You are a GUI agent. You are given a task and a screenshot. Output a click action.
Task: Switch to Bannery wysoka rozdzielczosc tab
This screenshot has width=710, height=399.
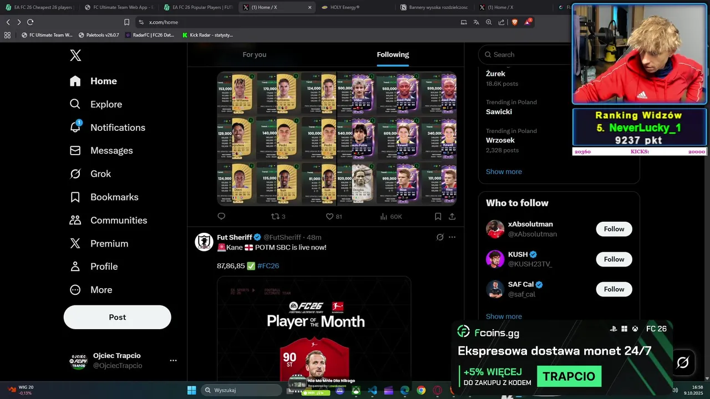[435, 7]
